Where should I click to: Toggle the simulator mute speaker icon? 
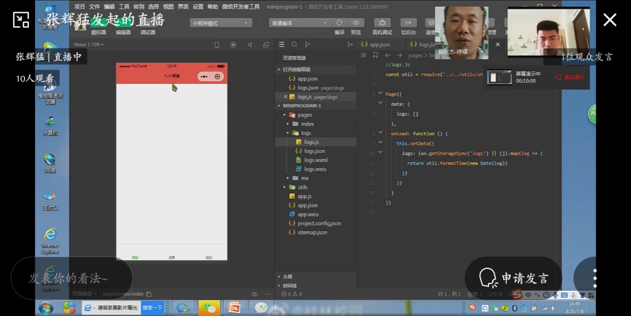[250, 45]
